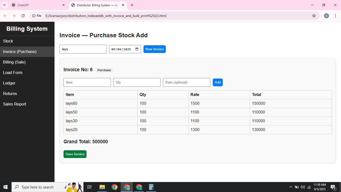Screen dimensions: 341x192
Task: Open the Ledger section
Action: click(x=9, y=83)
